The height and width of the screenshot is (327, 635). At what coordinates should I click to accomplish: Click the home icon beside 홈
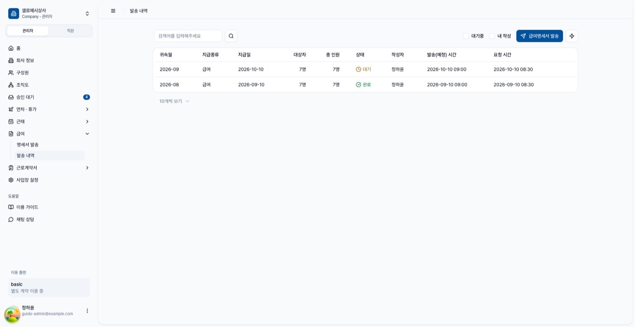[x=11, y=48]
